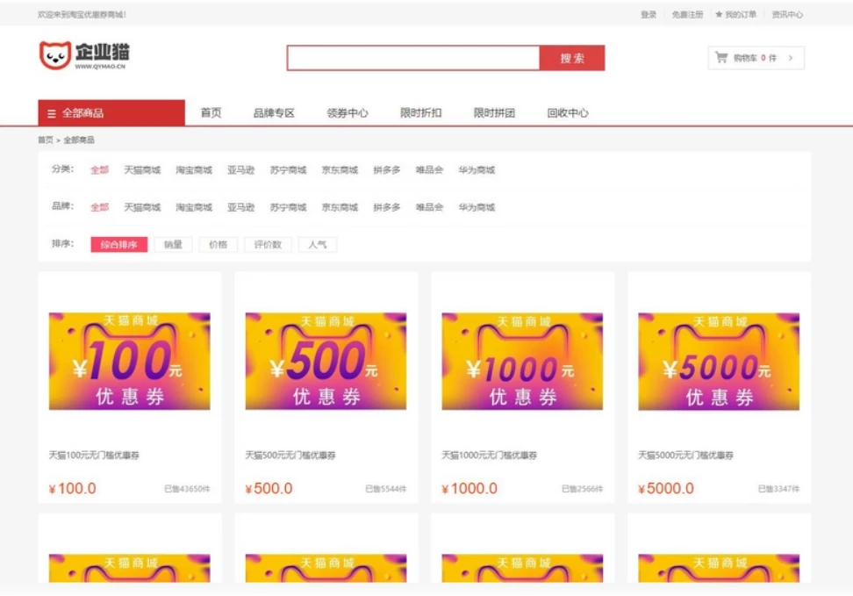Click the 首页 breadcrumb link

pyautogui.click(x=45, y=140)
